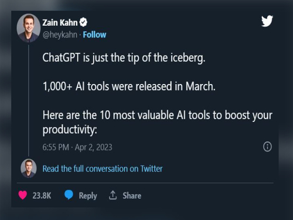
Task: Select the Reply text label
Action: (x=88, y=196)
